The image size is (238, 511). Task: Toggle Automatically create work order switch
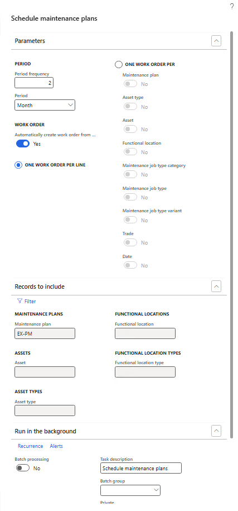pyautogui.click(x=23, y=144)
